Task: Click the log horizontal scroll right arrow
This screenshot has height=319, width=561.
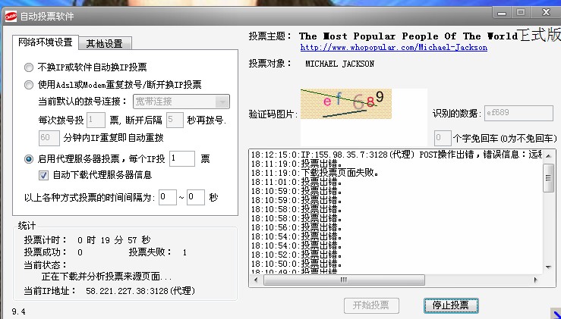Action: pos(536,280)
